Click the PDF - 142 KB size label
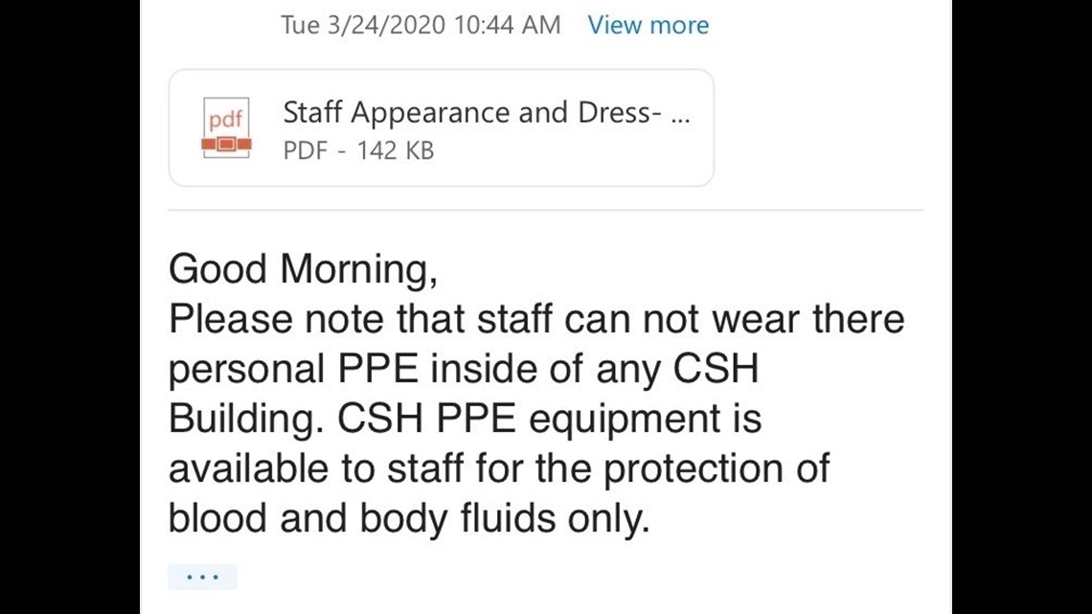The height and width of the screenshot is (614, 1092). 358,150
